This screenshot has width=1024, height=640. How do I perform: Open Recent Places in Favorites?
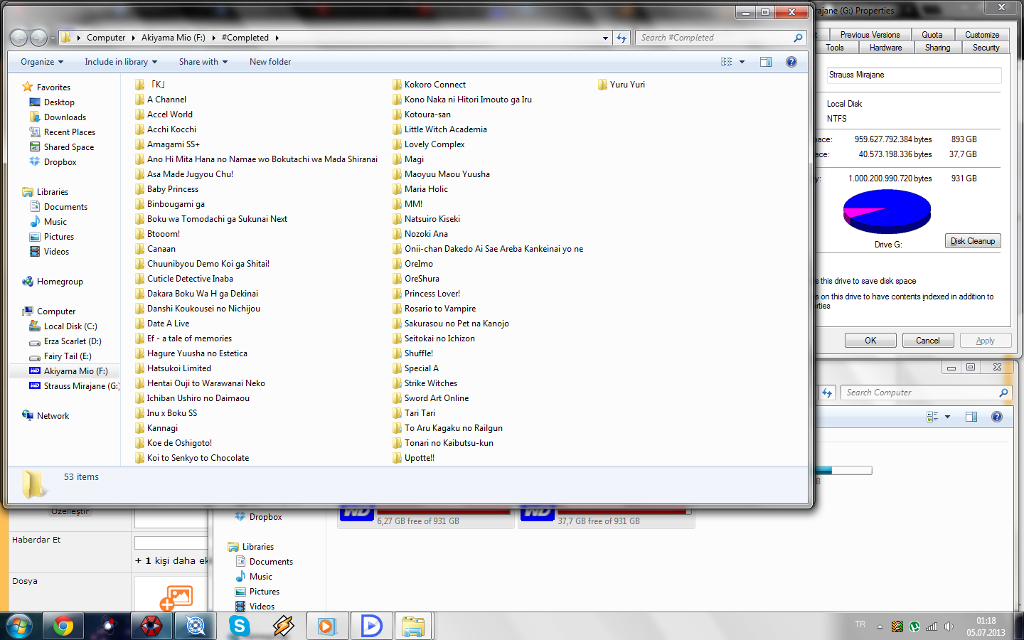[63, 132]
